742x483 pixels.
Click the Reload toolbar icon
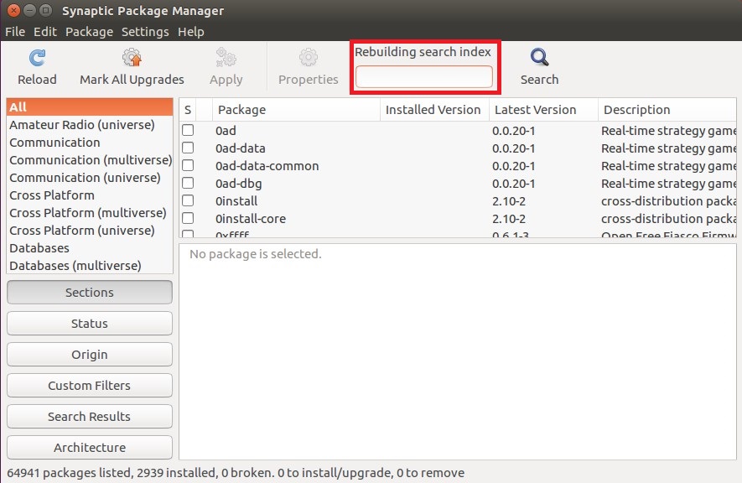click(37, 58)
